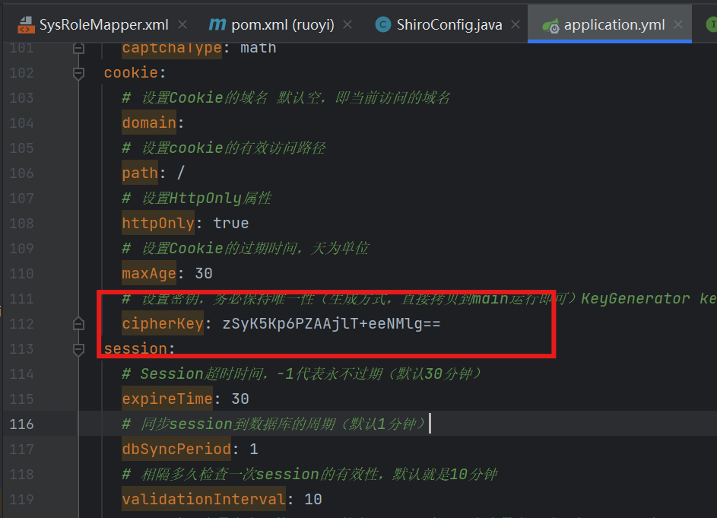Click the comment on line 109 about Cookie expiry

tap(245, 249)
